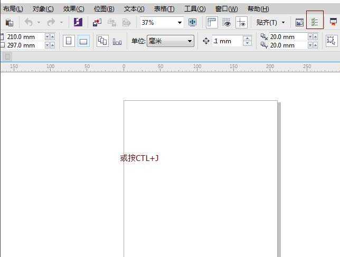Select portrait page orientation
340x257 pixels.
69,41
